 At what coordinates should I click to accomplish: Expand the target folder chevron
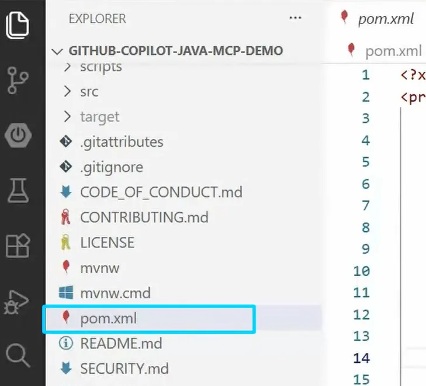(67, 116)
